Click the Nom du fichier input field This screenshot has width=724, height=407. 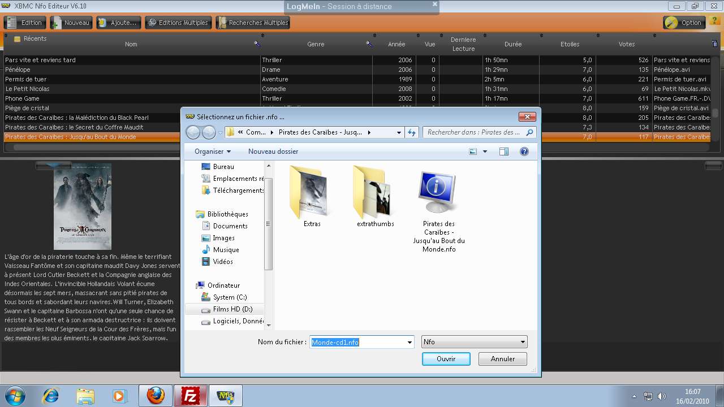(x=358, y=342)
